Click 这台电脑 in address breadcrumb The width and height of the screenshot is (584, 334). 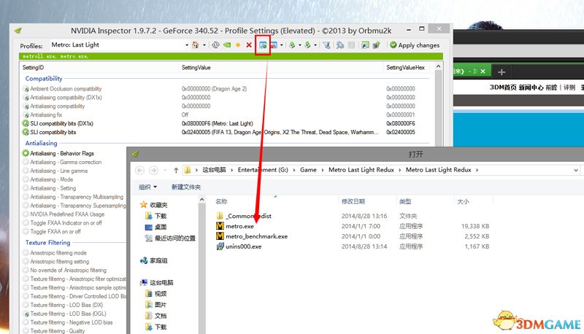coord(214,170)
